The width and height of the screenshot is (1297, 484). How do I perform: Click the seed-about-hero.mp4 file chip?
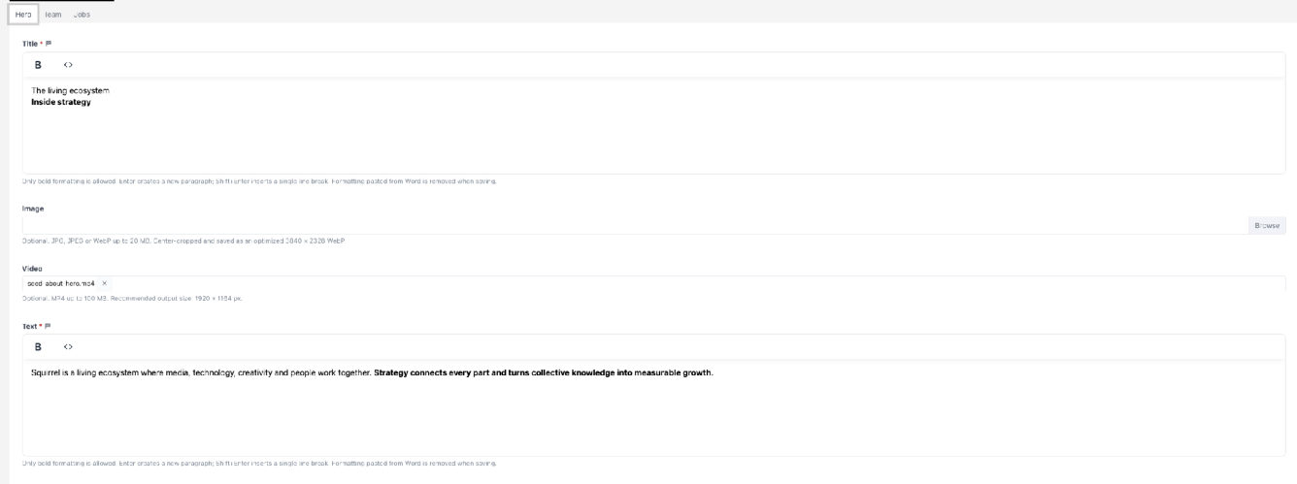68,283
